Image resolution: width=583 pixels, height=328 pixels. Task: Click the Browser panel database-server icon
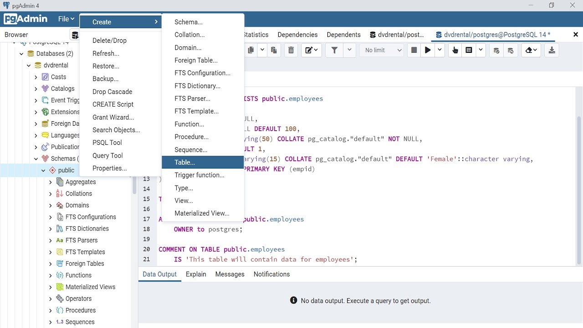[75, 35]
